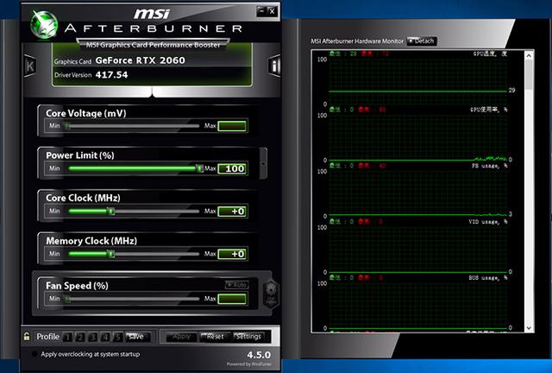
Task: Expand the Power Limit side arrow
Action: [263, 163]
